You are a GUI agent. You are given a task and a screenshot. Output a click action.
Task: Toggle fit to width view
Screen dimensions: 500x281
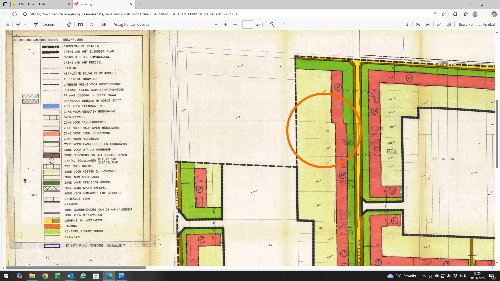tap(235, 24)
